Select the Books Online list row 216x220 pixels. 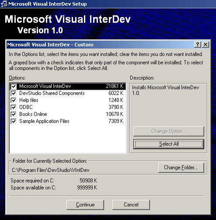[x=68, y=114]
